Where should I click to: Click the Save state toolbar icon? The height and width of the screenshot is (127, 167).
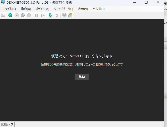[x=29, y=15]
